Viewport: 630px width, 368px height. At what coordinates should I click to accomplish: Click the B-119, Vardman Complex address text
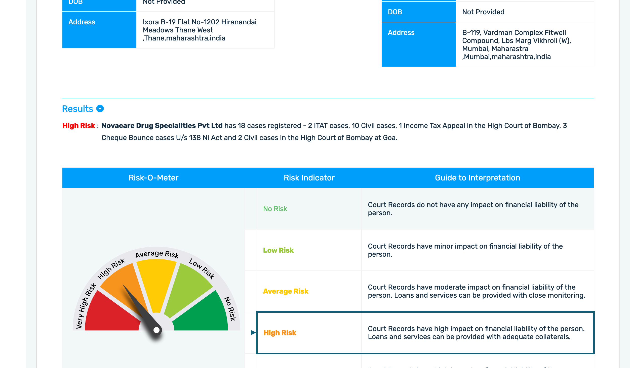pos(517,44)
